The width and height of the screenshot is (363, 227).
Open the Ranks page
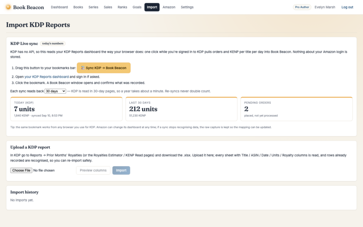coord(122,7)
